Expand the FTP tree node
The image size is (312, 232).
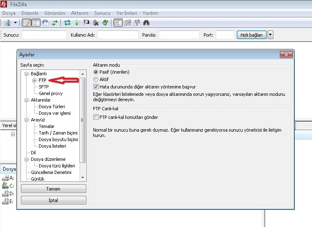(x=35, y=80)
